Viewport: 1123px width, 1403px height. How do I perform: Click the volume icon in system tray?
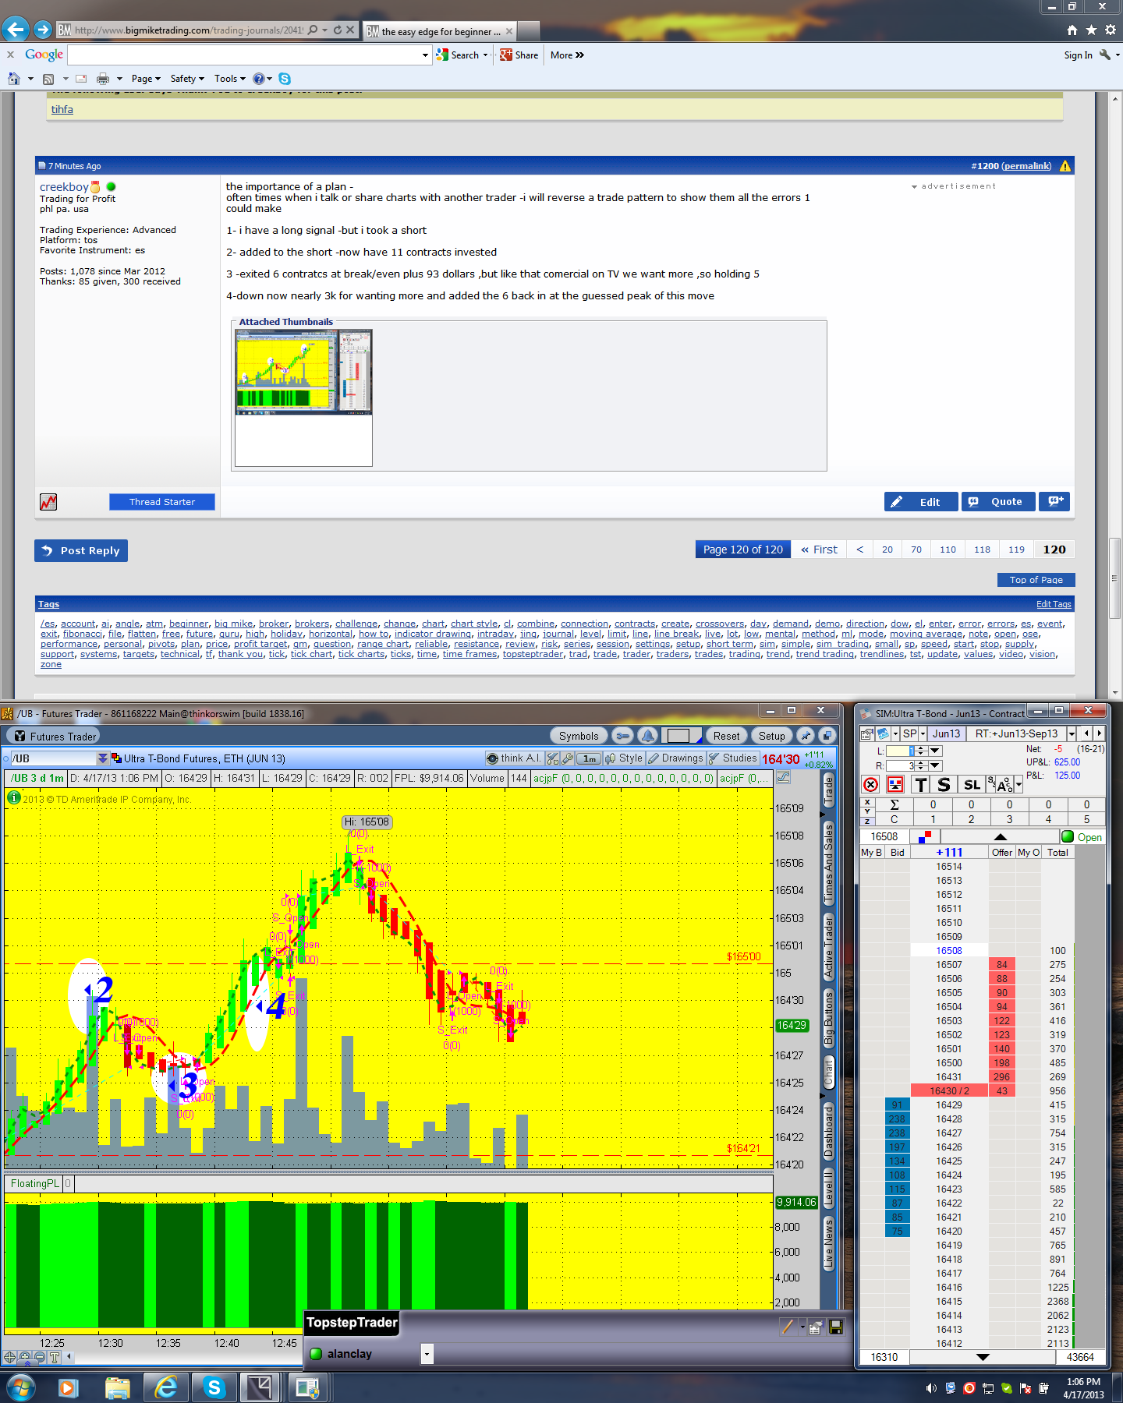tap(931, 1388)
